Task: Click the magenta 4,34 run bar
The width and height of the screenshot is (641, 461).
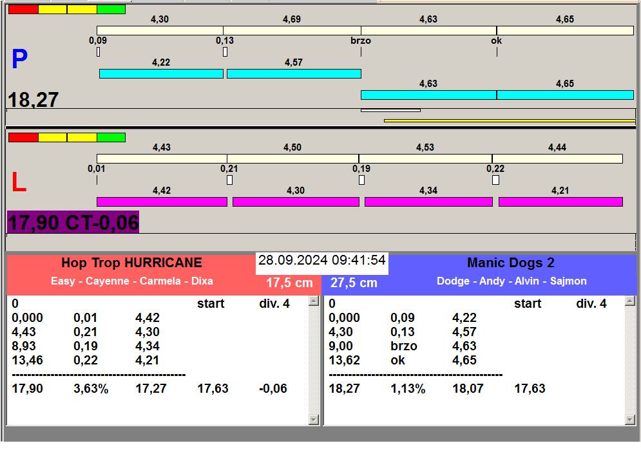Action: tap(428, 202)
